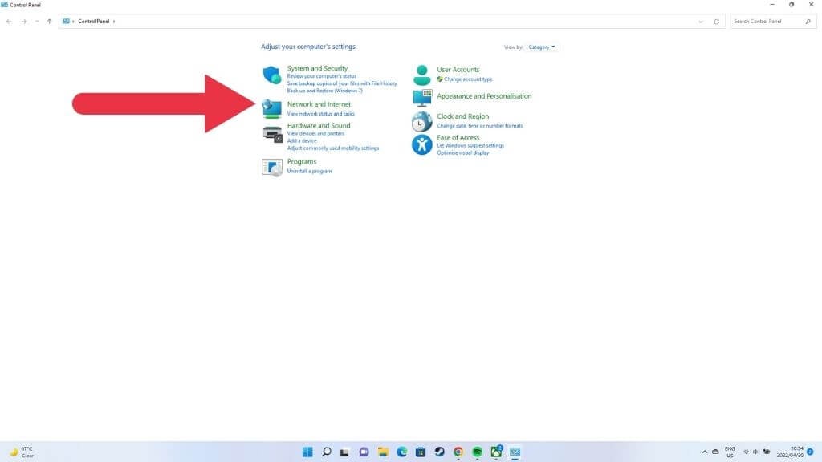Viewport: 822px width, 462px height.
Task: Open System and Security heading
Action: pyautogui.click(x=317, y=68)
